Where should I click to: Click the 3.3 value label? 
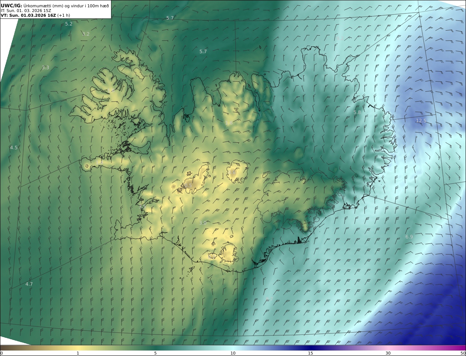(46, 67)
